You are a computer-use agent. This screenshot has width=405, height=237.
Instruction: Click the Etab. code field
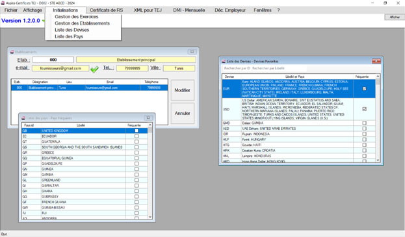pyautogui.click(x=53, y=60)
